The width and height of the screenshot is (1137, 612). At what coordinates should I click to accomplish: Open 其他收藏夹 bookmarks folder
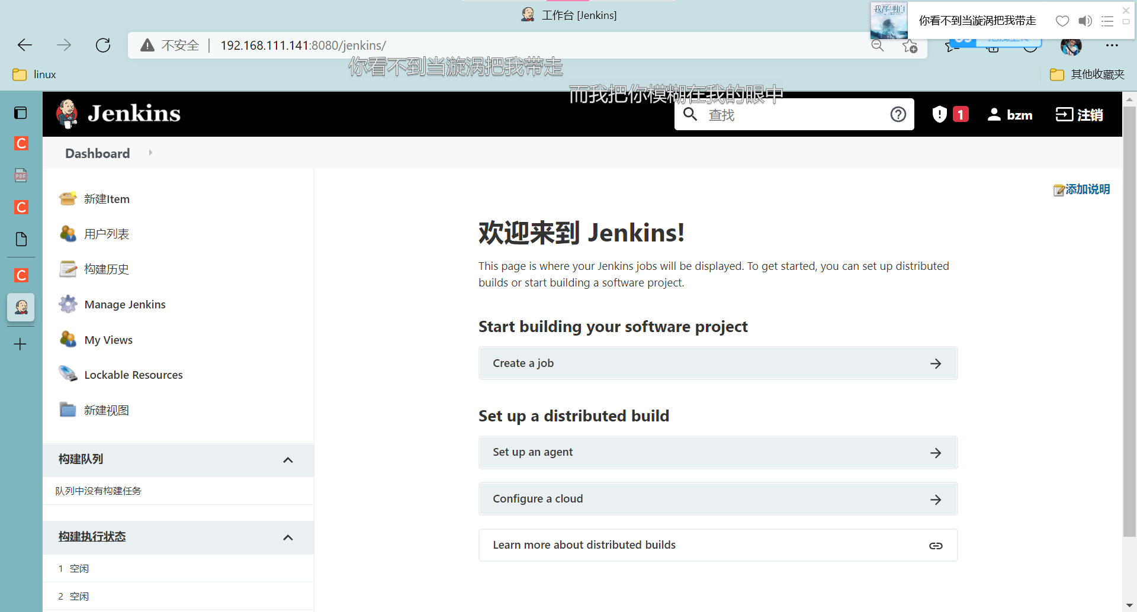[1087, 75]
